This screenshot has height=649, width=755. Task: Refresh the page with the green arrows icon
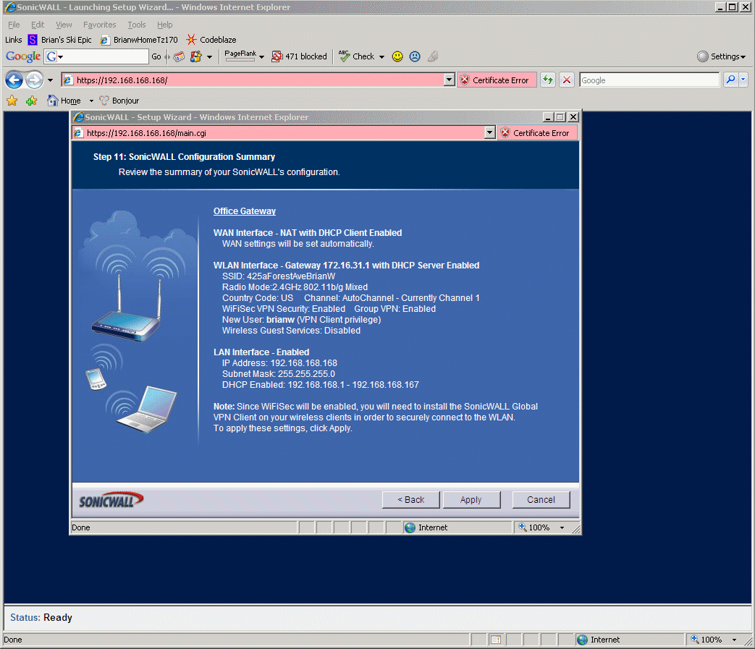(548, 80)
